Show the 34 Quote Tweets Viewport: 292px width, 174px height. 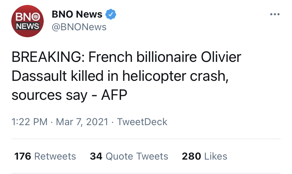pos(129,156)
